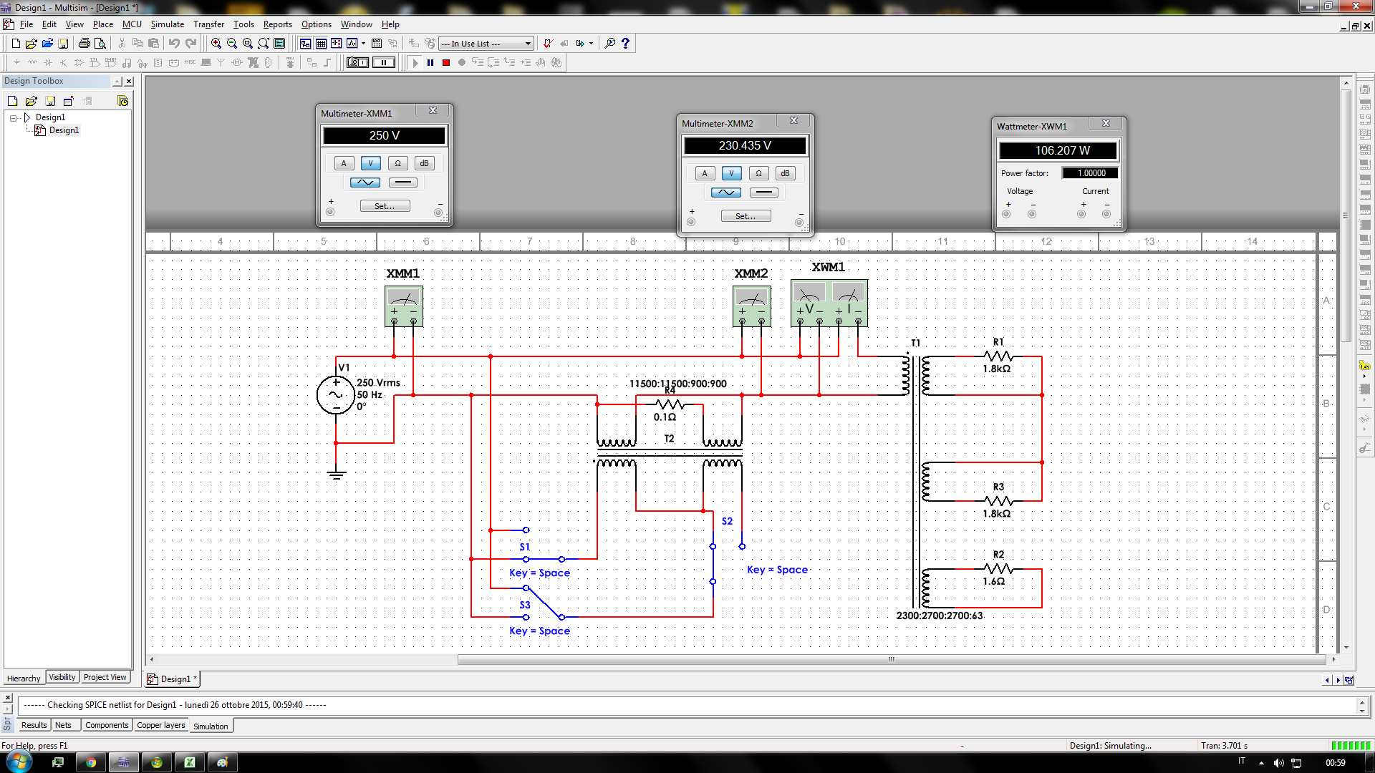The height and width of the screenshot is (773, 1375).
Task: Open the Simulate menu
Action: coord(167,24)
